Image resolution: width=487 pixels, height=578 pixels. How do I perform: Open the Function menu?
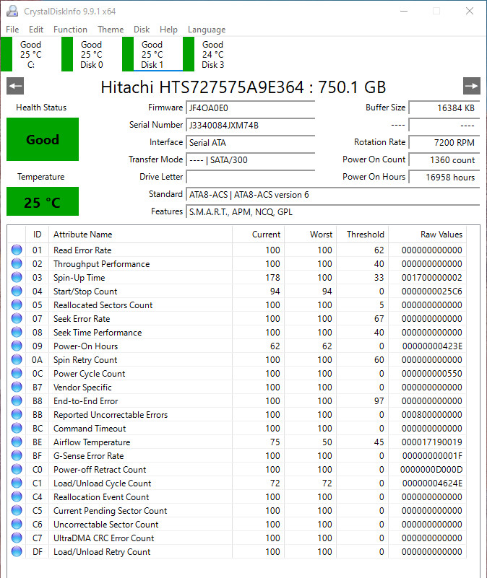[x=70, y=30]
